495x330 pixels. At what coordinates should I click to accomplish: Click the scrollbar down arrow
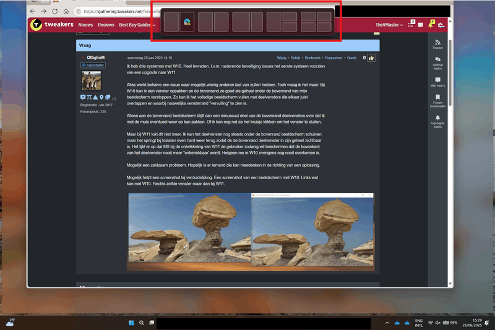pyautogui.click(x=450, y=284)
